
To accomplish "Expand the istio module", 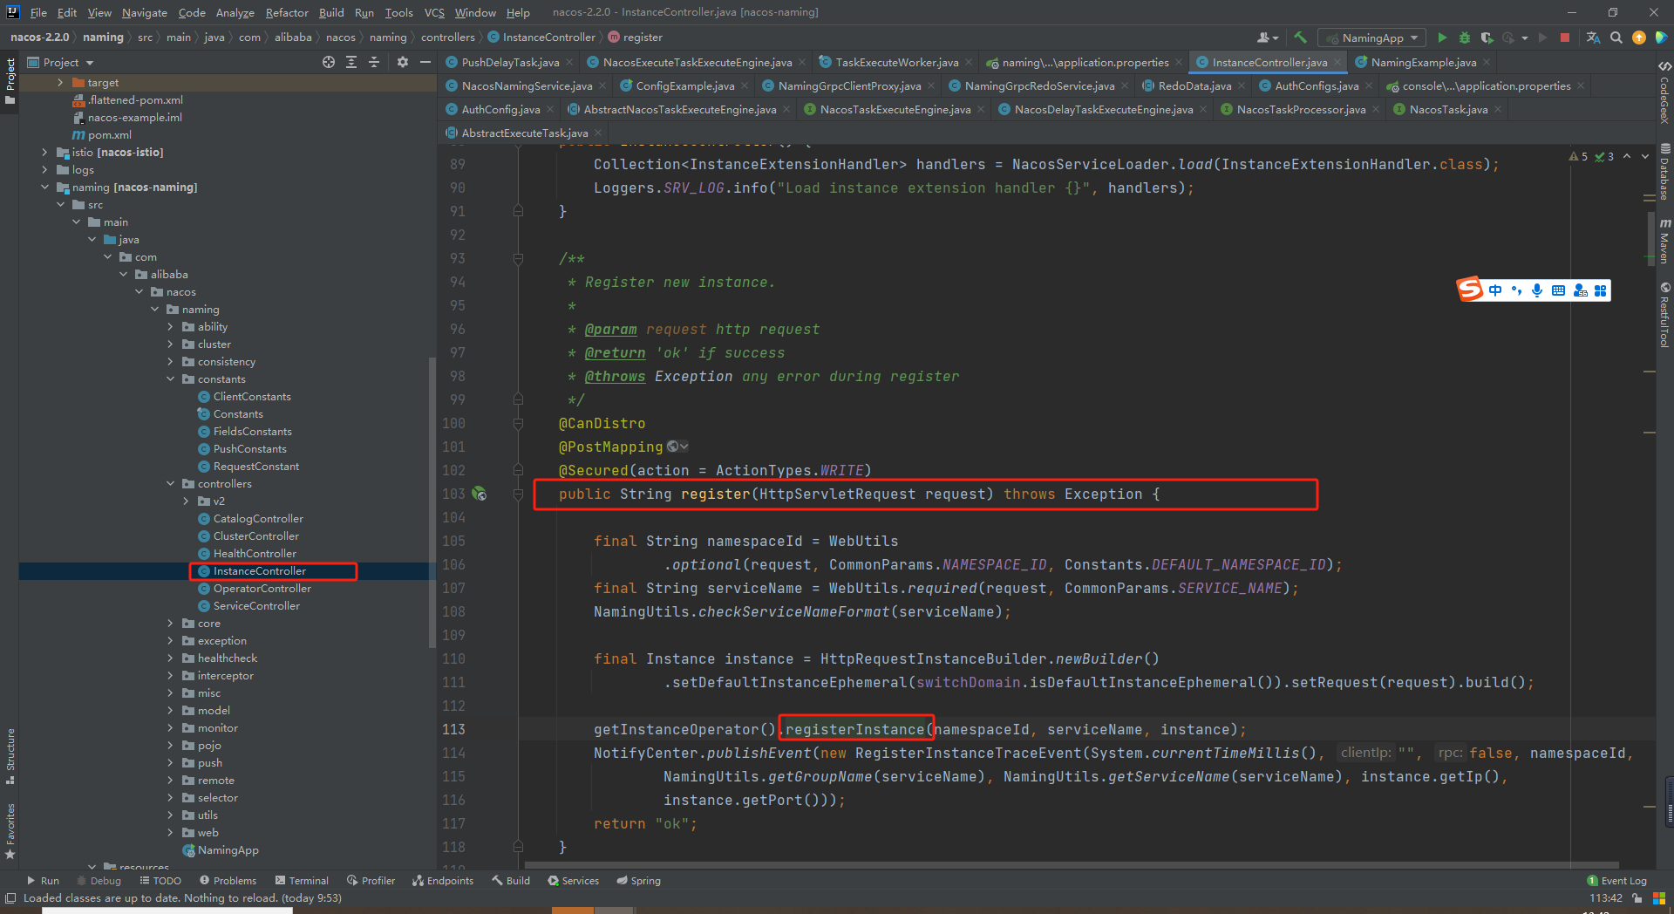I will [x=44, y=153].
